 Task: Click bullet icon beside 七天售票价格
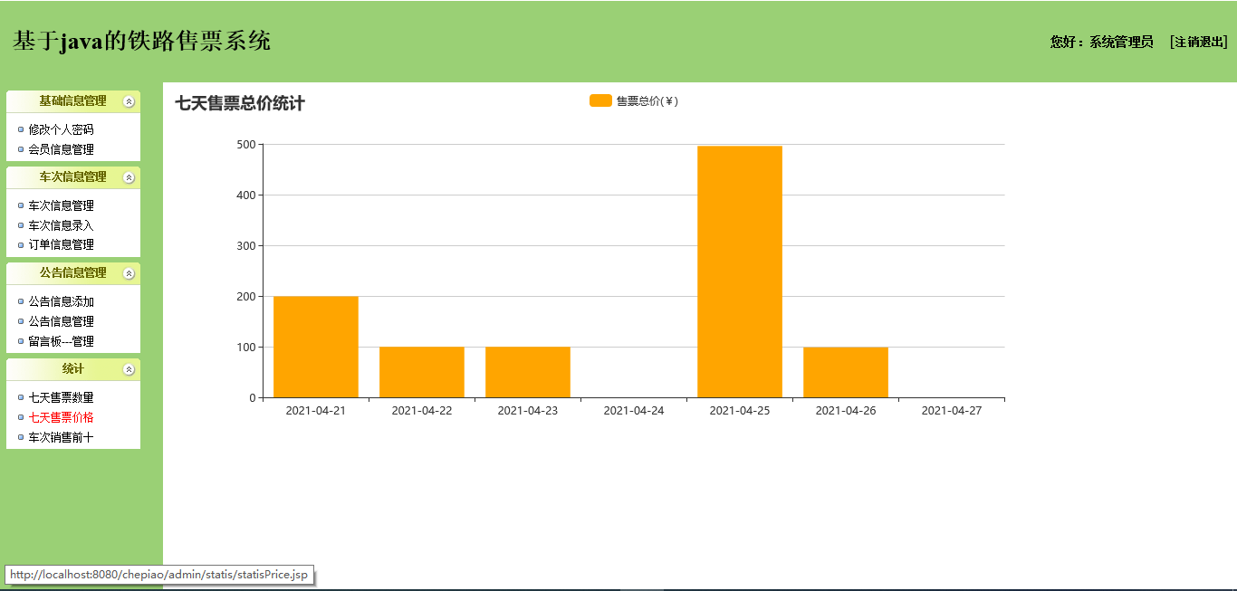tap(21, 417)
